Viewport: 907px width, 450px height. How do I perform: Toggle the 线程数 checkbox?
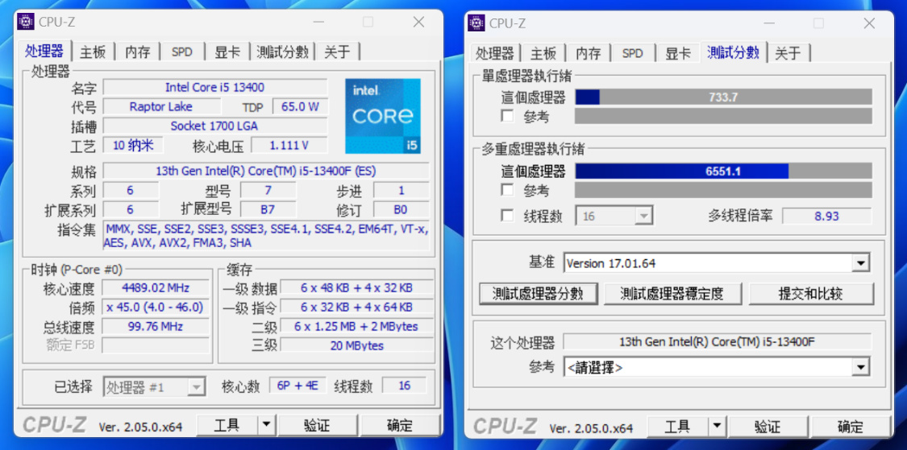coord(507,216)
